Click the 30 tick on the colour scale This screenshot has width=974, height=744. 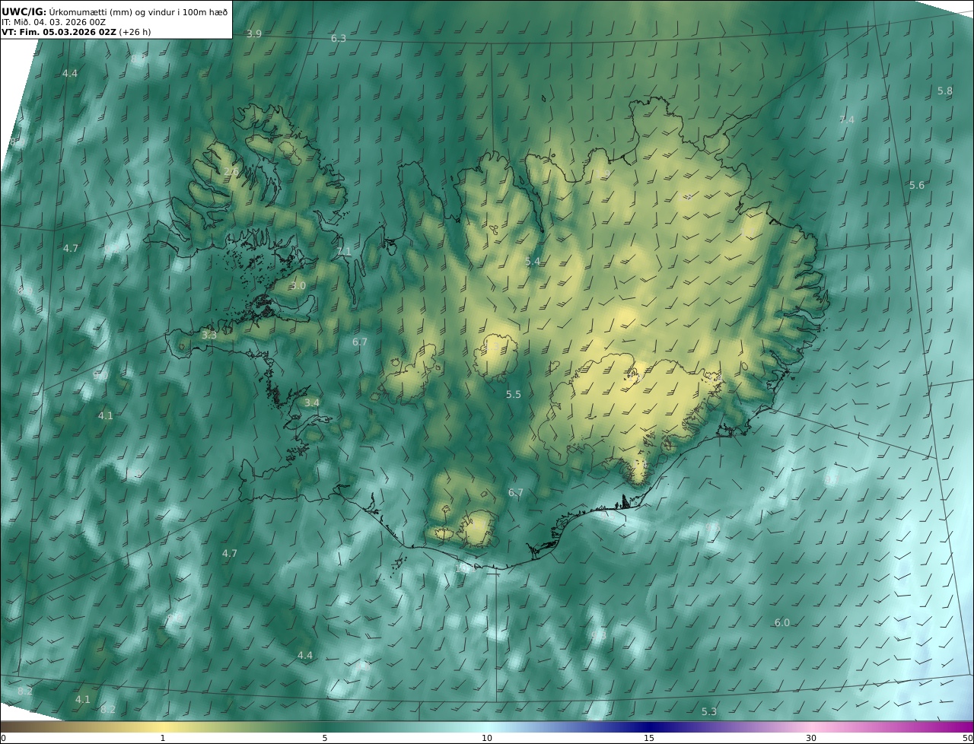tap(811, 738)
